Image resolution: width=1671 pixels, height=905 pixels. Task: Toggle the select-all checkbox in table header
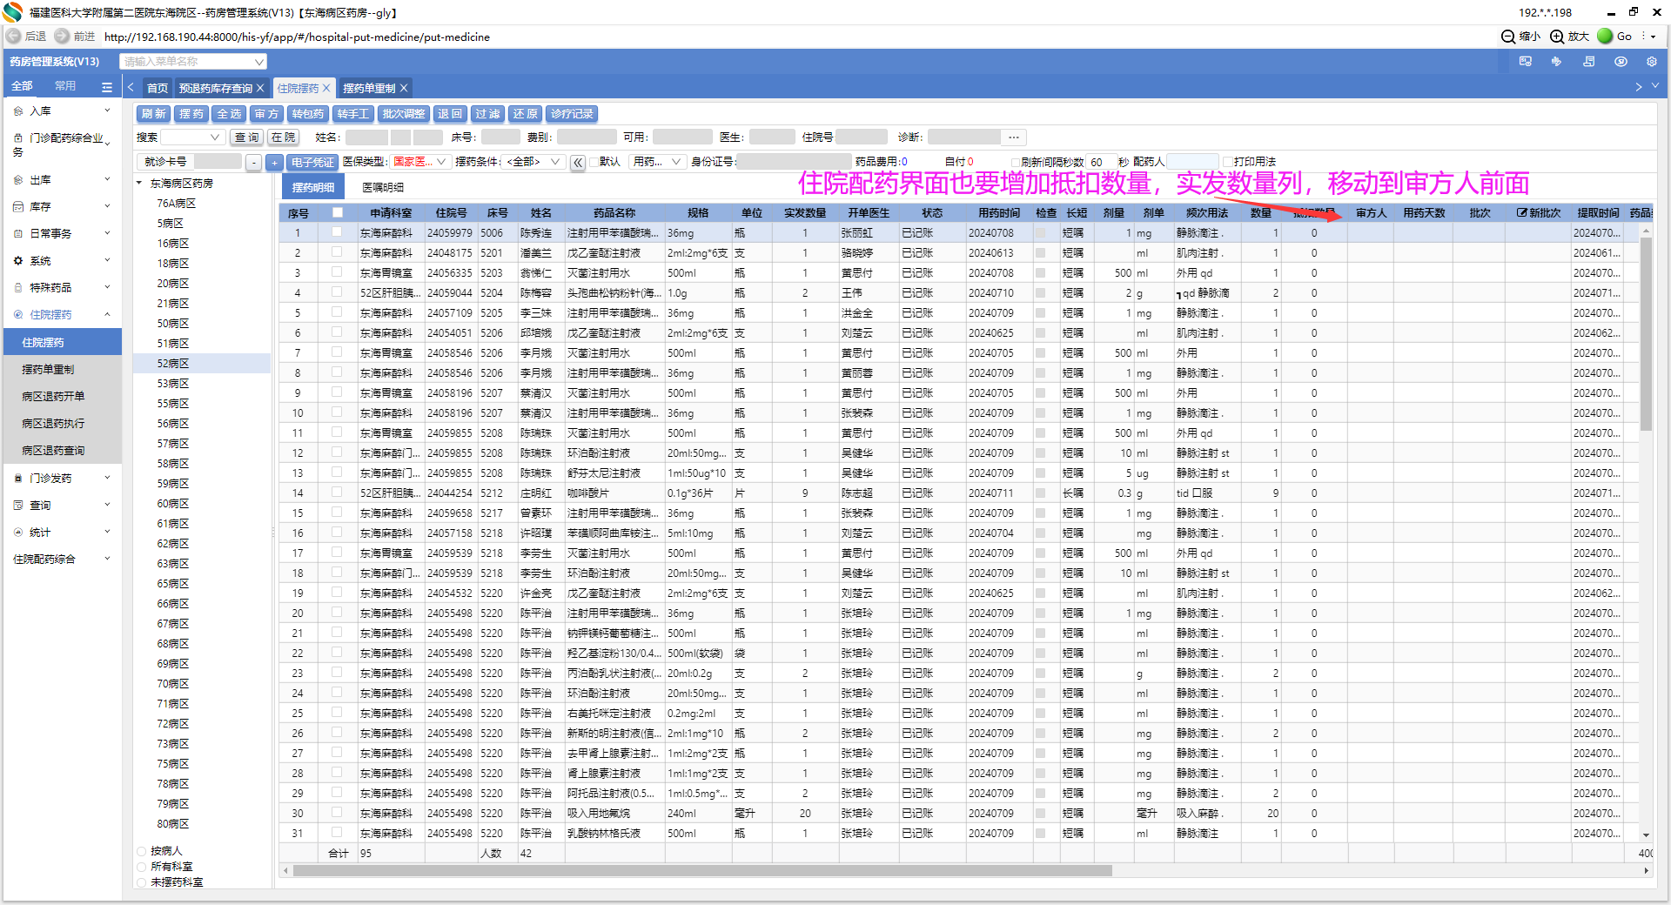pyautogui.click(x=338, y=212)
